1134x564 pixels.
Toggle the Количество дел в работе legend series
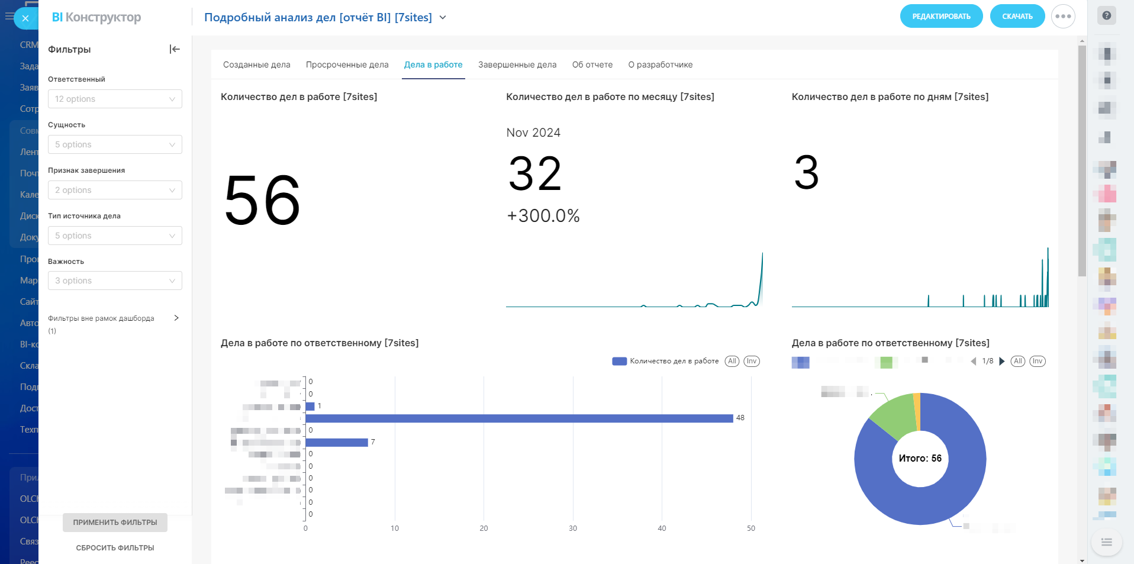[666, 361]
